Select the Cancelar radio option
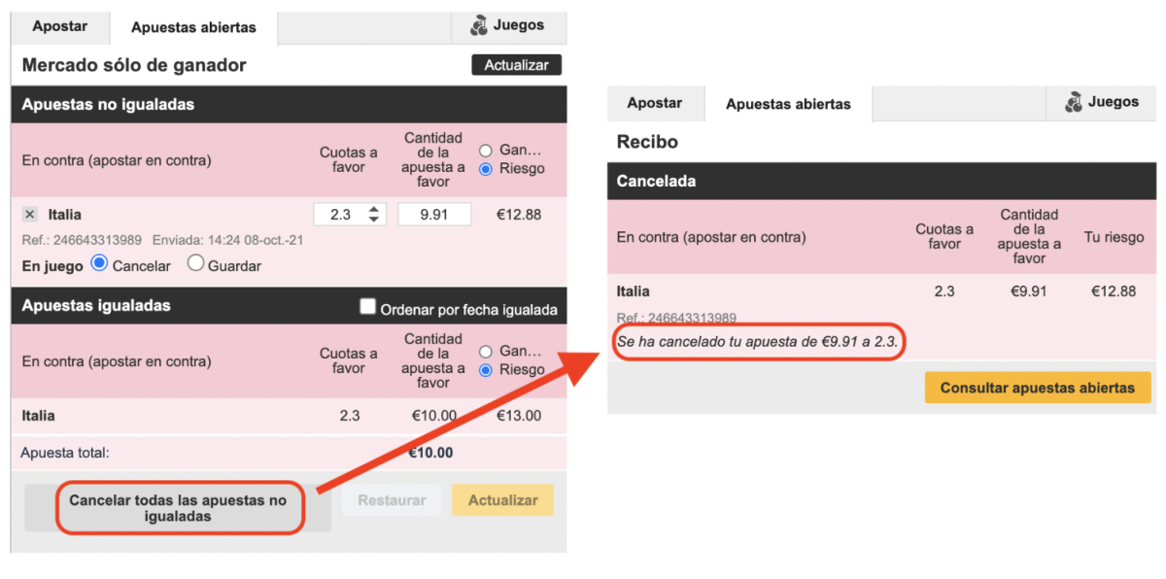Image resolution: width=1166 pixels, height=579 pixels. tap(99, 263)
